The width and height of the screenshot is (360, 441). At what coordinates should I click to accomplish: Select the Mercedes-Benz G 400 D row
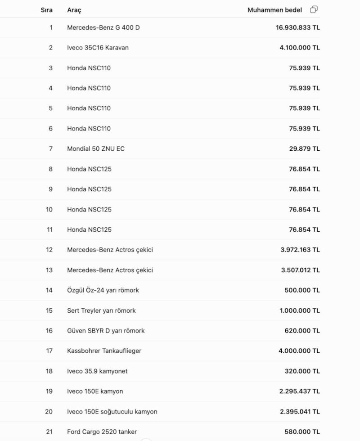click(x=160, y=27)
